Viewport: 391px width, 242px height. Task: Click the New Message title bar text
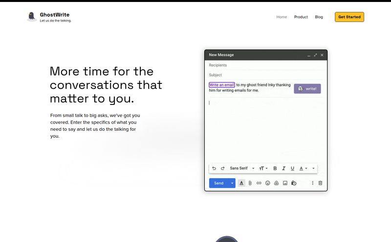221,55
